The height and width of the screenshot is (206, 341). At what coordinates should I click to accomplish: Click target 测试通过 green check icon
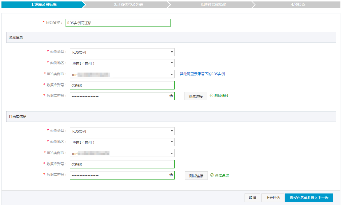pos(212,175)
